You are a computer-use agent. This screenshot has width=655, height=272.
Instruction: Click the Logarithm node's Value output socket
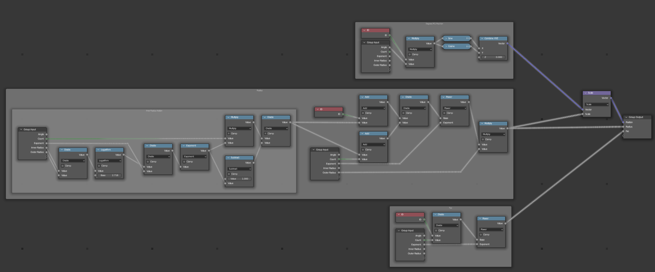123,155
